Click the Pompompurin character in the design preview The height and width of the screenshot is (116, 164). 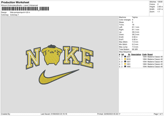pos(52,55)
